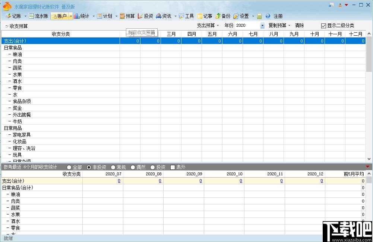
Task: Click the skin icon in title bar
Action: coord(331,5)
